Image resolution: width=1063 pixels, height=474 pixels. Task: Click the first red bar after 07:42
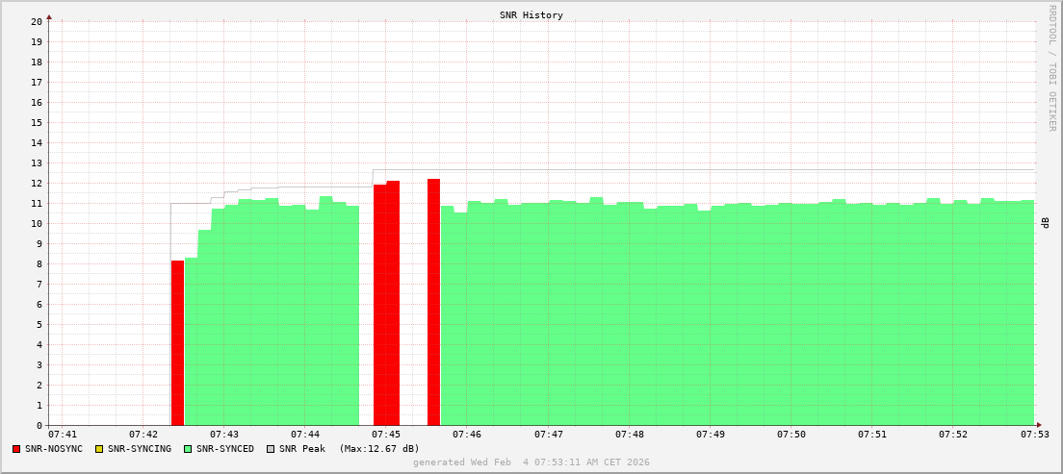[x=177, y=342]
